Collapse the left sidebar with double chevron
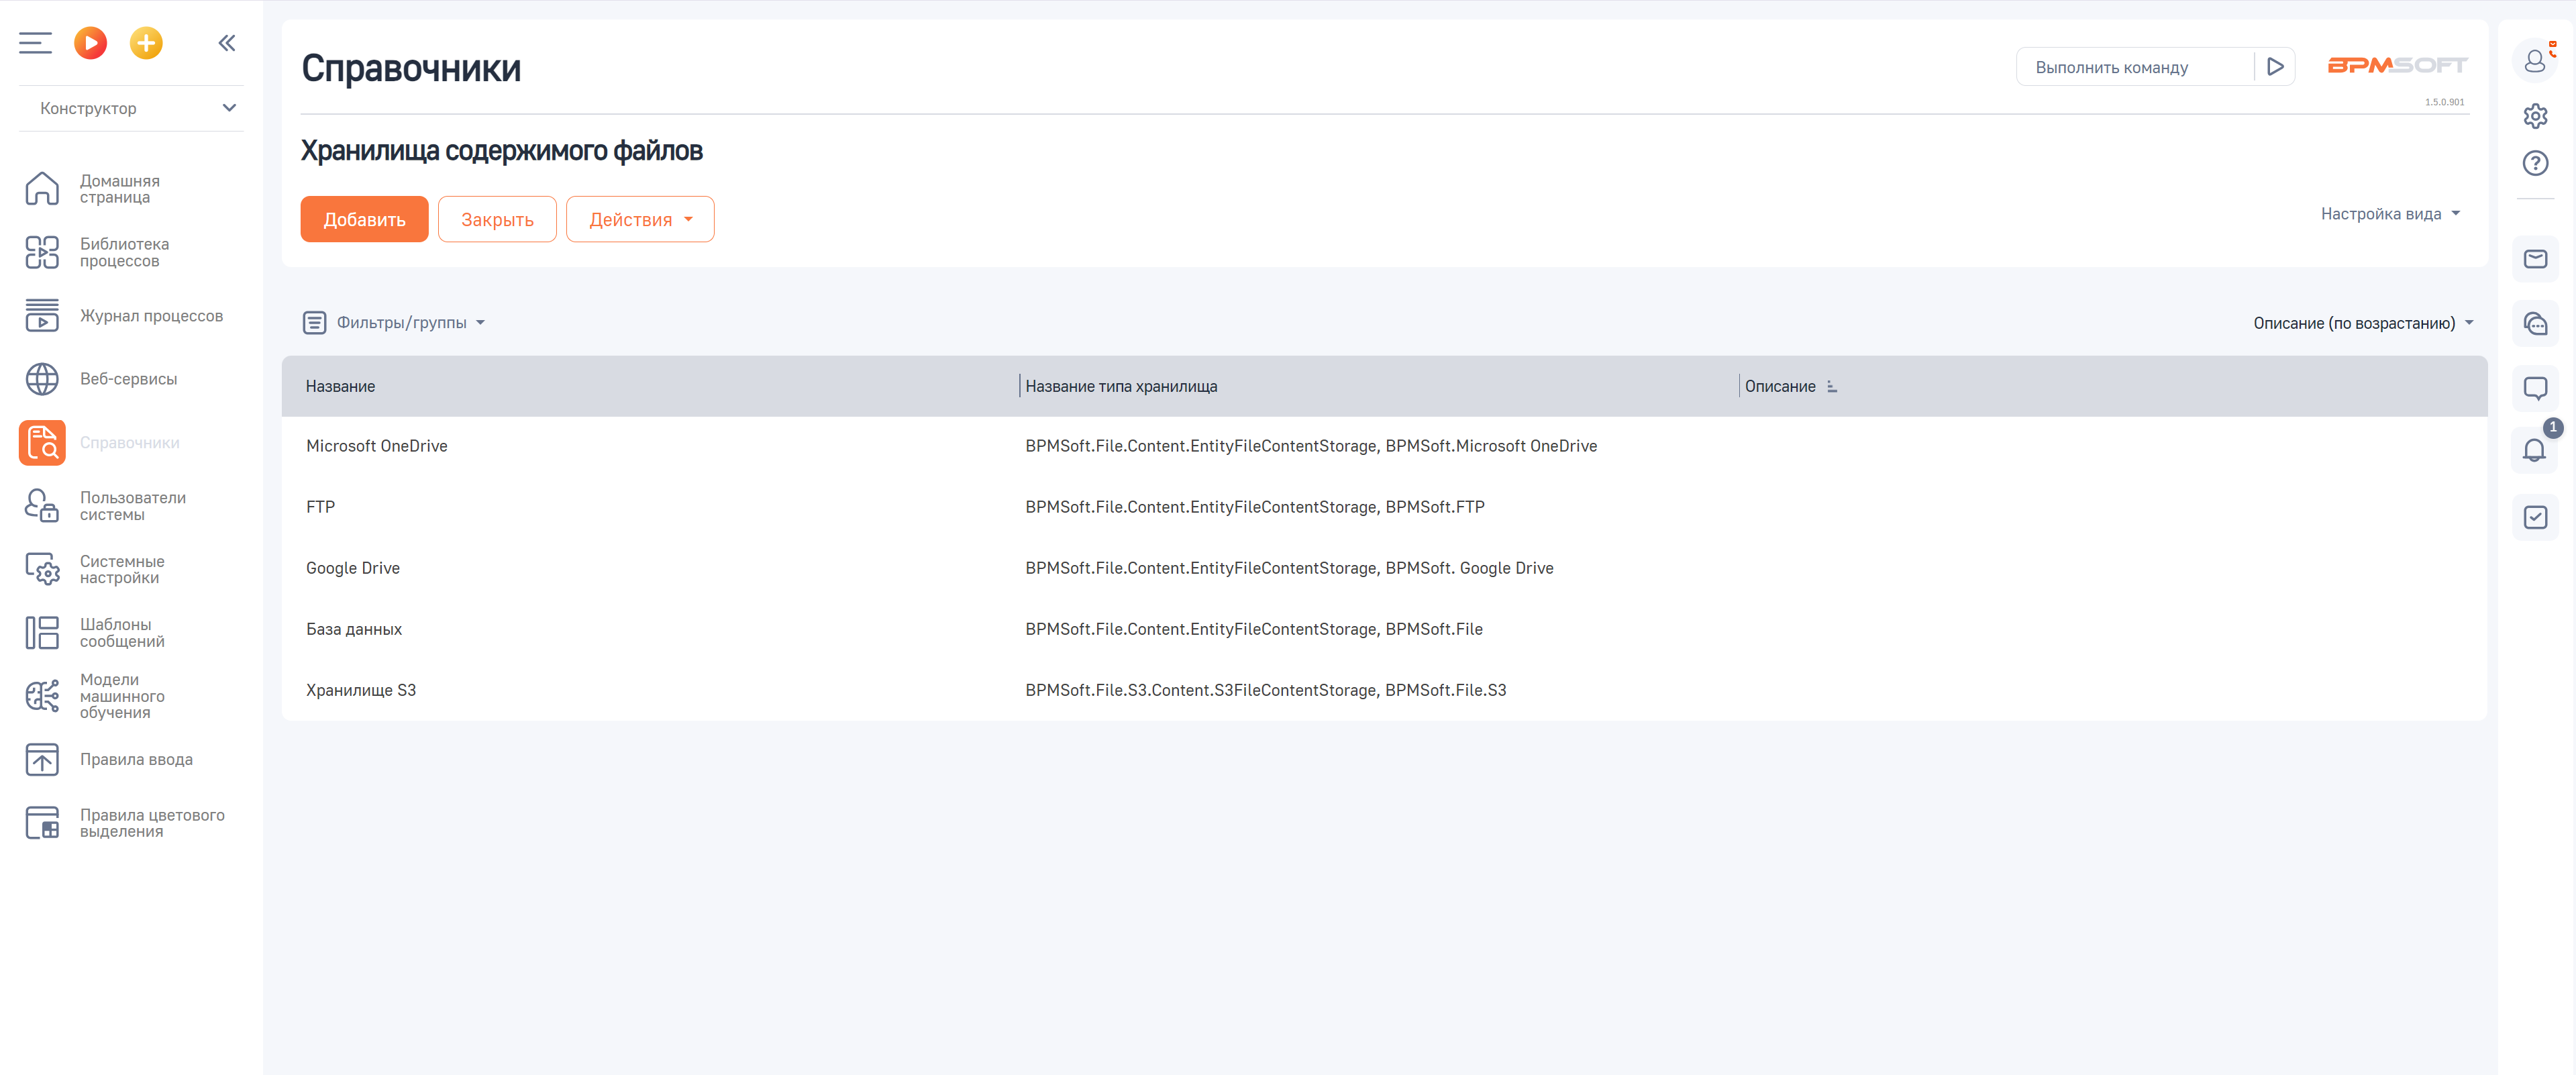The width and height of the screenshot is (2576, 1075). tap(227, 43)
